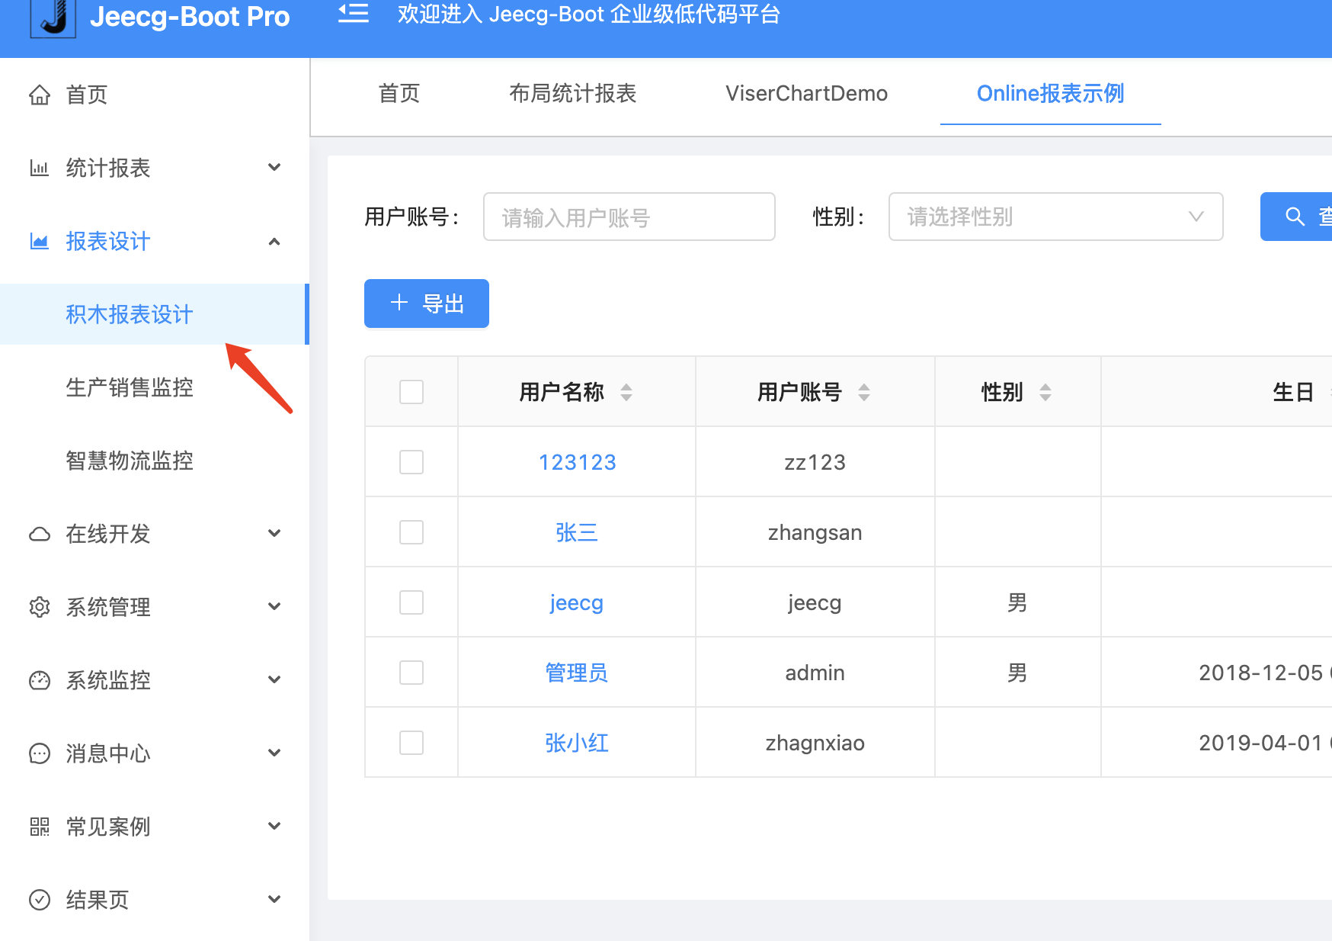Click the 导出 export button
1332x941 pixels.
point(427,304)
